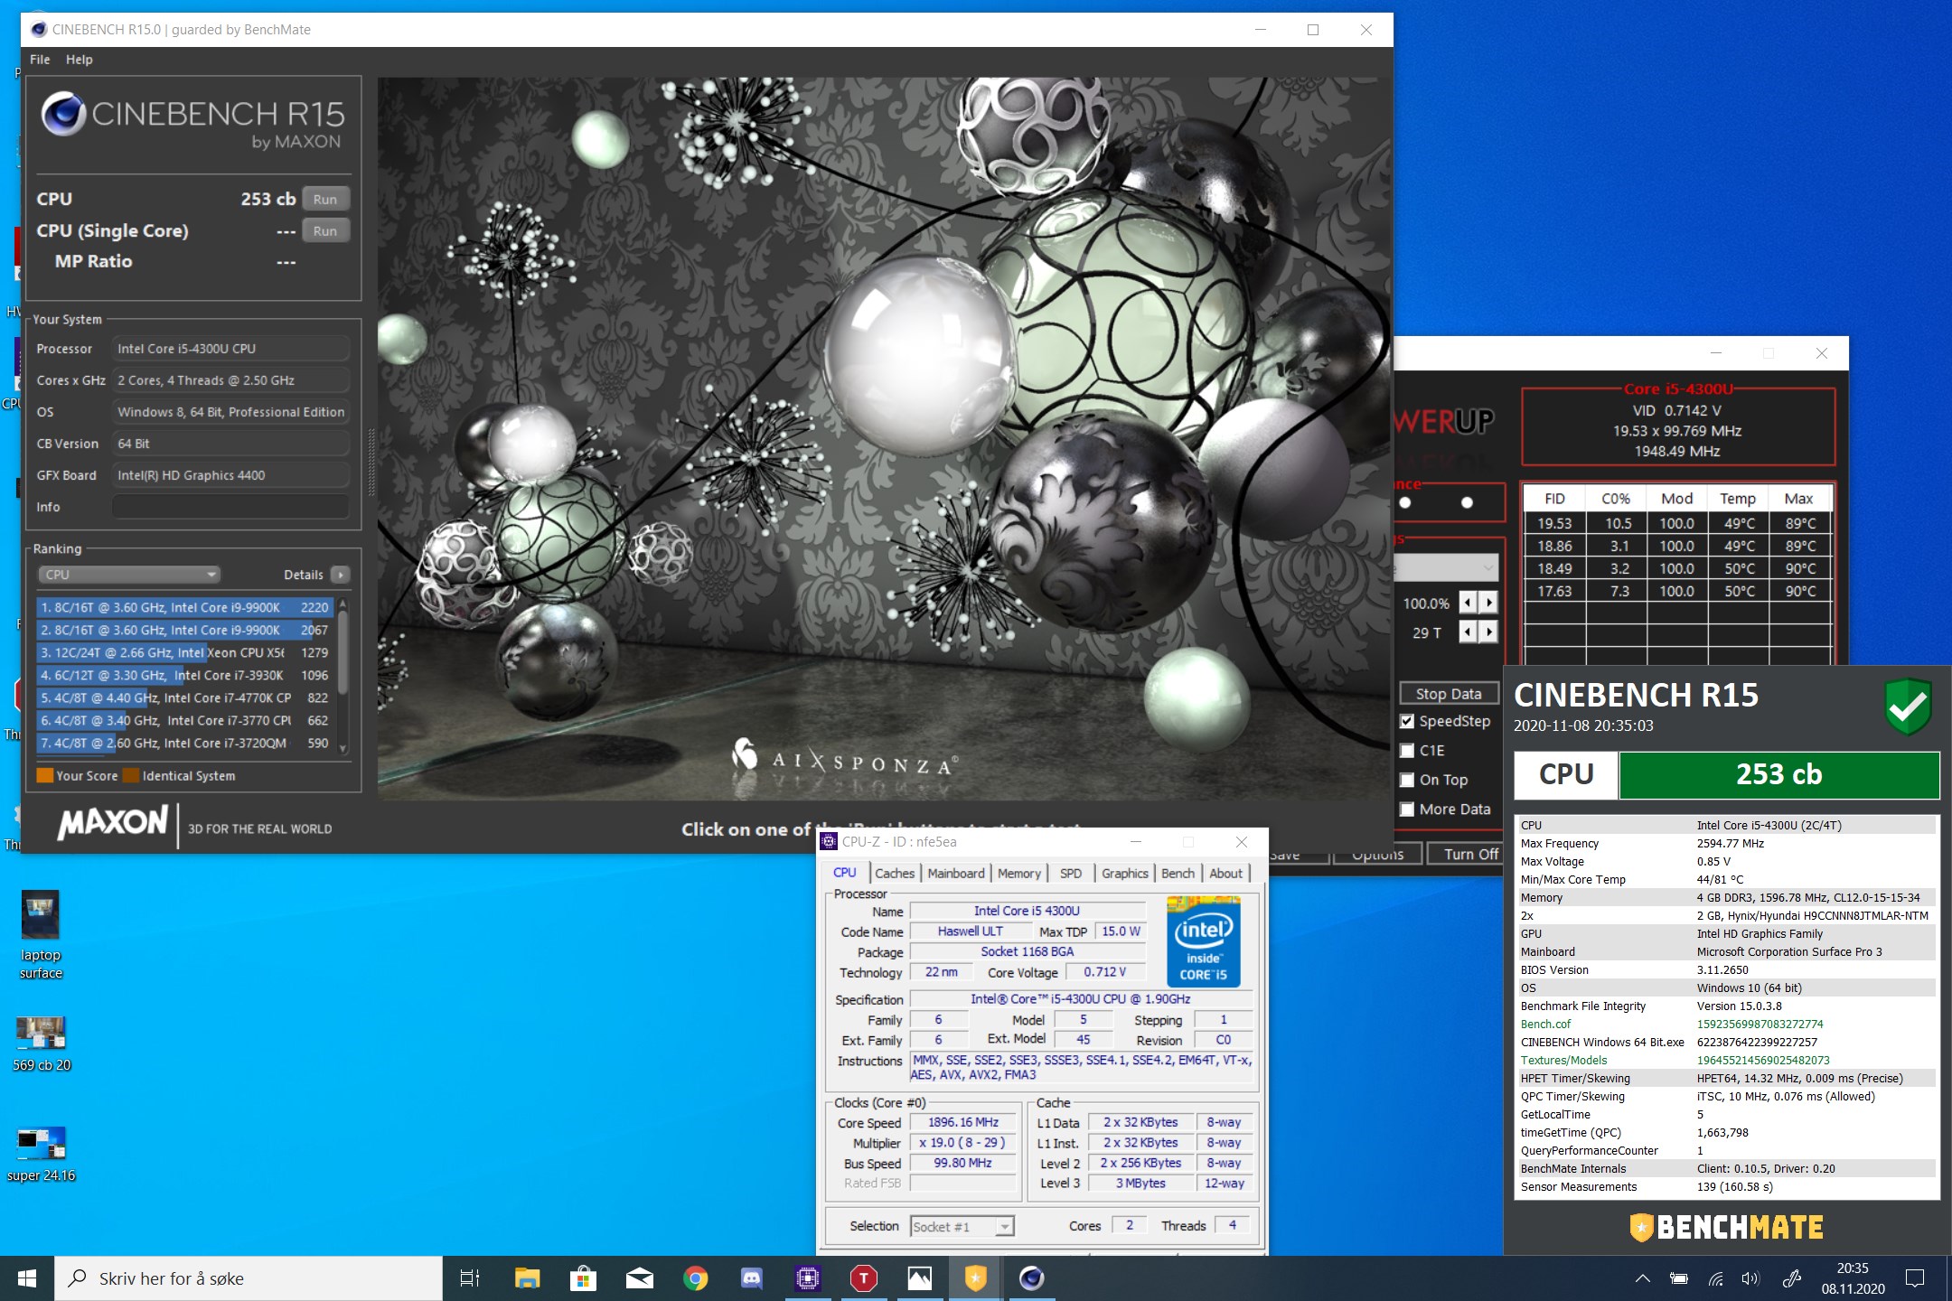Open the BenchMate taskbar icon

point(975,1278)
